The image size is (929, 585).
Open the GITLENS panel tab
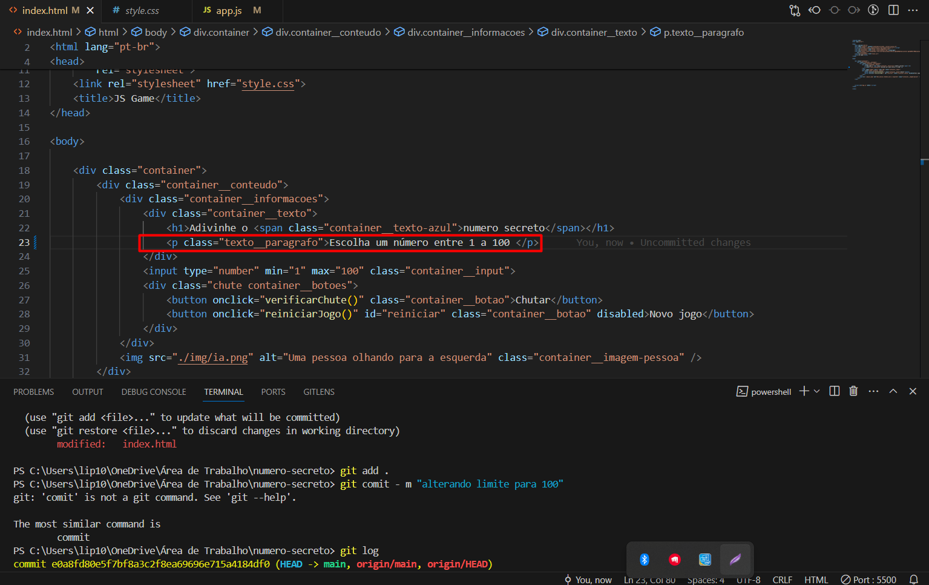(x=319, y=392)
